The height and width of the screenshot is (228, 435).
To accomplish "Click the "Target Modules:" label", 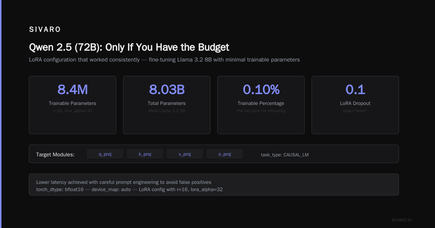I will [x=55, y=155].
